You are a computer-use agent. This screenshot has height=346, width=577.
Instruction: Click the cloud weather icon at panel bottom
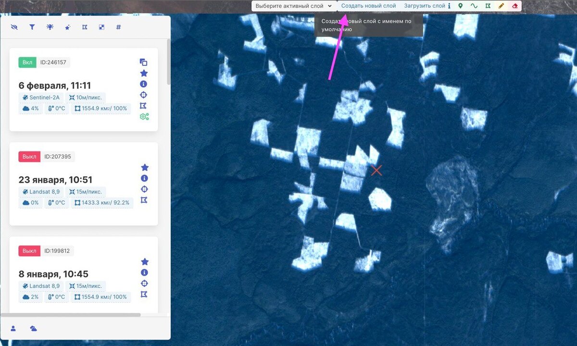coord(33,329)
